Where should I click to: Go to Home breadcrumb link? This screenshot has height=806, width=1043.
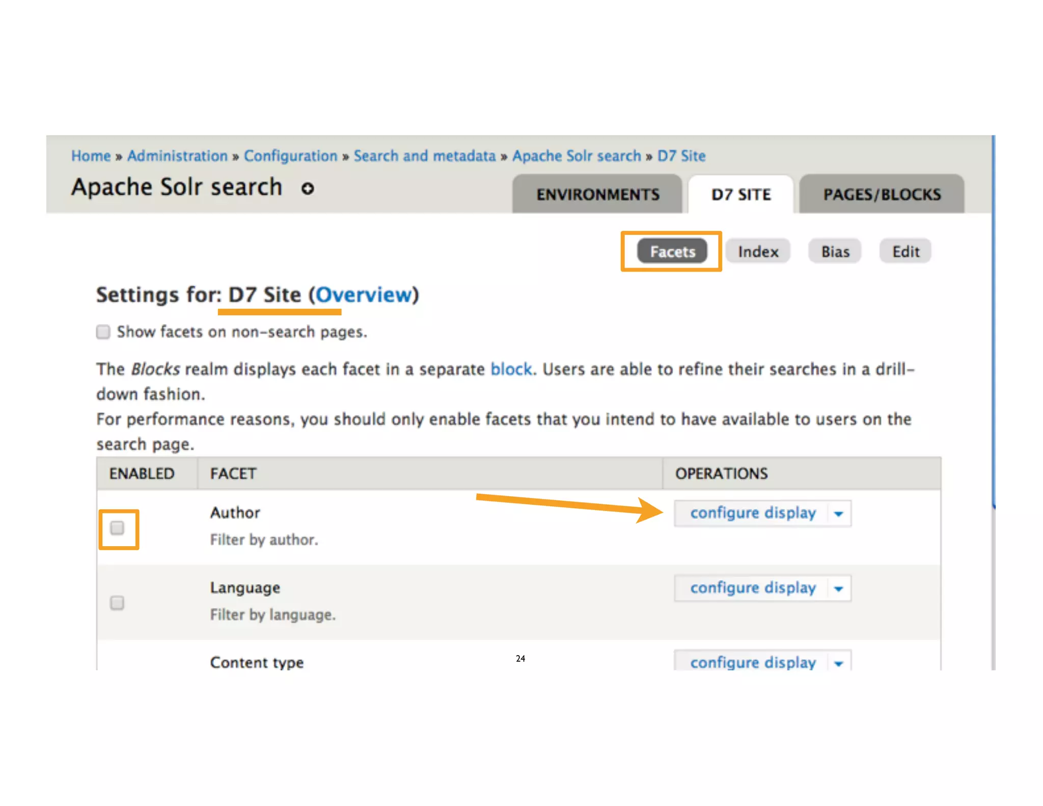click(91, 156)
